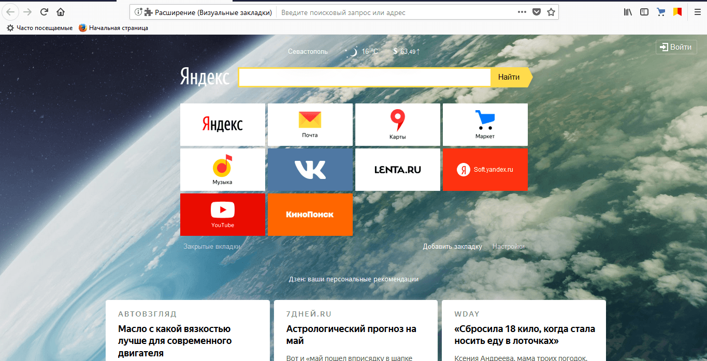Viewport: 707px width, 361px height.
Task: Click the 'Севастополь' city link
Action: (308, 51)
